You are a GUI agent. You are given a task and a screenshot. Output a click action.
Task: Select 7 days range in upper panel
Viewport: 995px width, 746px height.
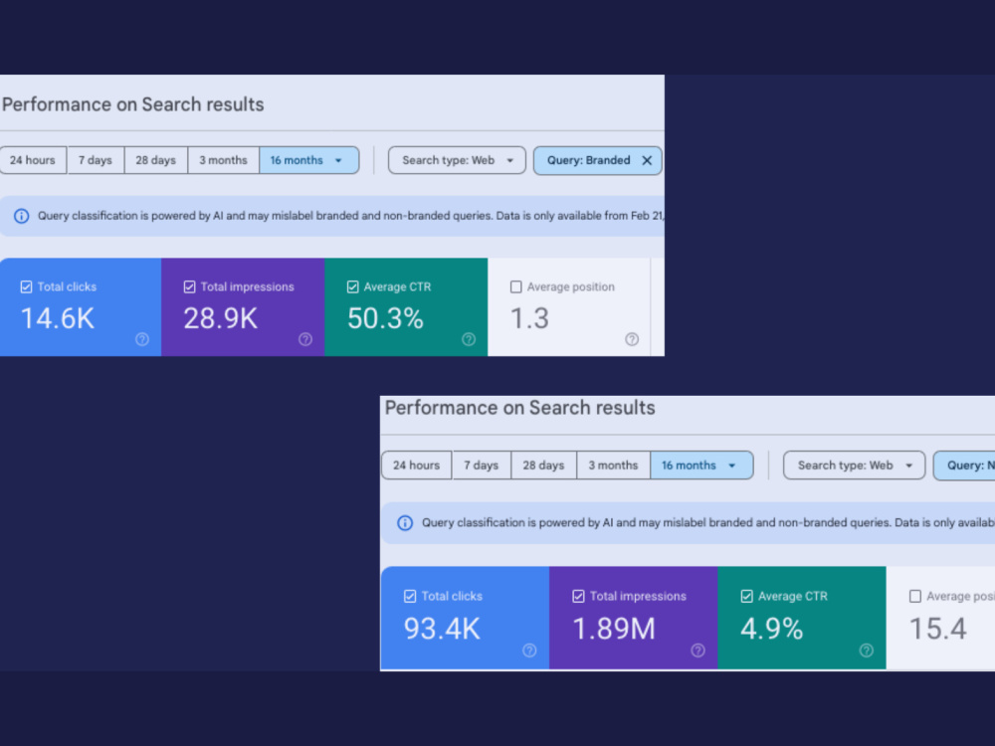point(96,160)
